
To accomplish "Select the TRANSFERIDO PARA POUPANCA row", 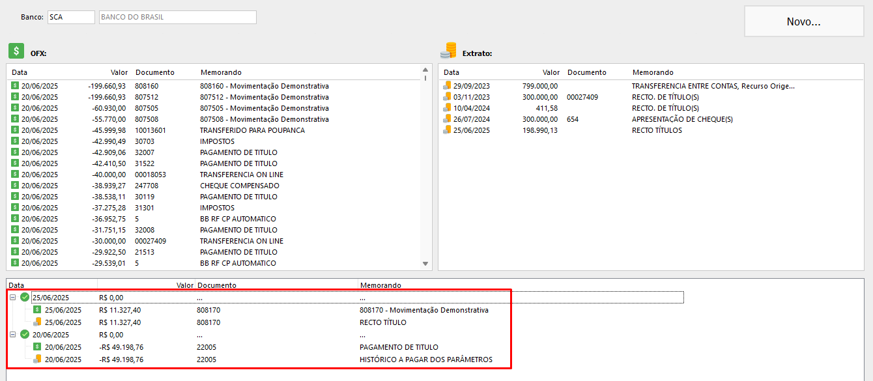I will [214, 130].
